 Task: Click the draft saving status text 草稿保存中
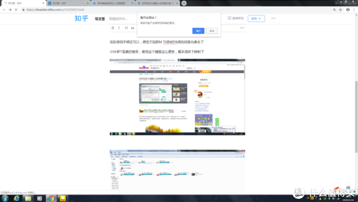(x=118, y=19)
